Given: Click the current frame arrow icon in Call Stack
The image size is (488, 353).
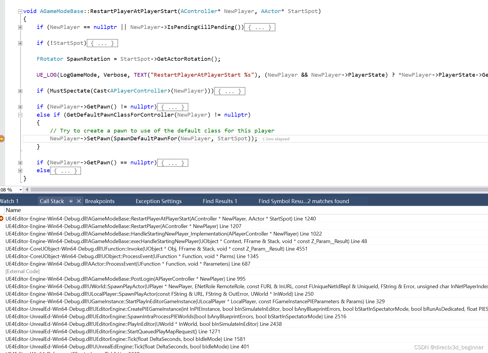Looking at the screenshot, I should [1, 218].
